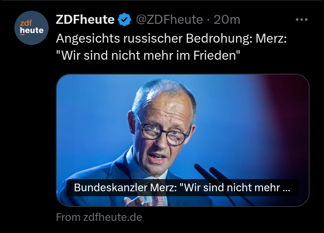Click the @ZDFheute handle

[169, 20]
